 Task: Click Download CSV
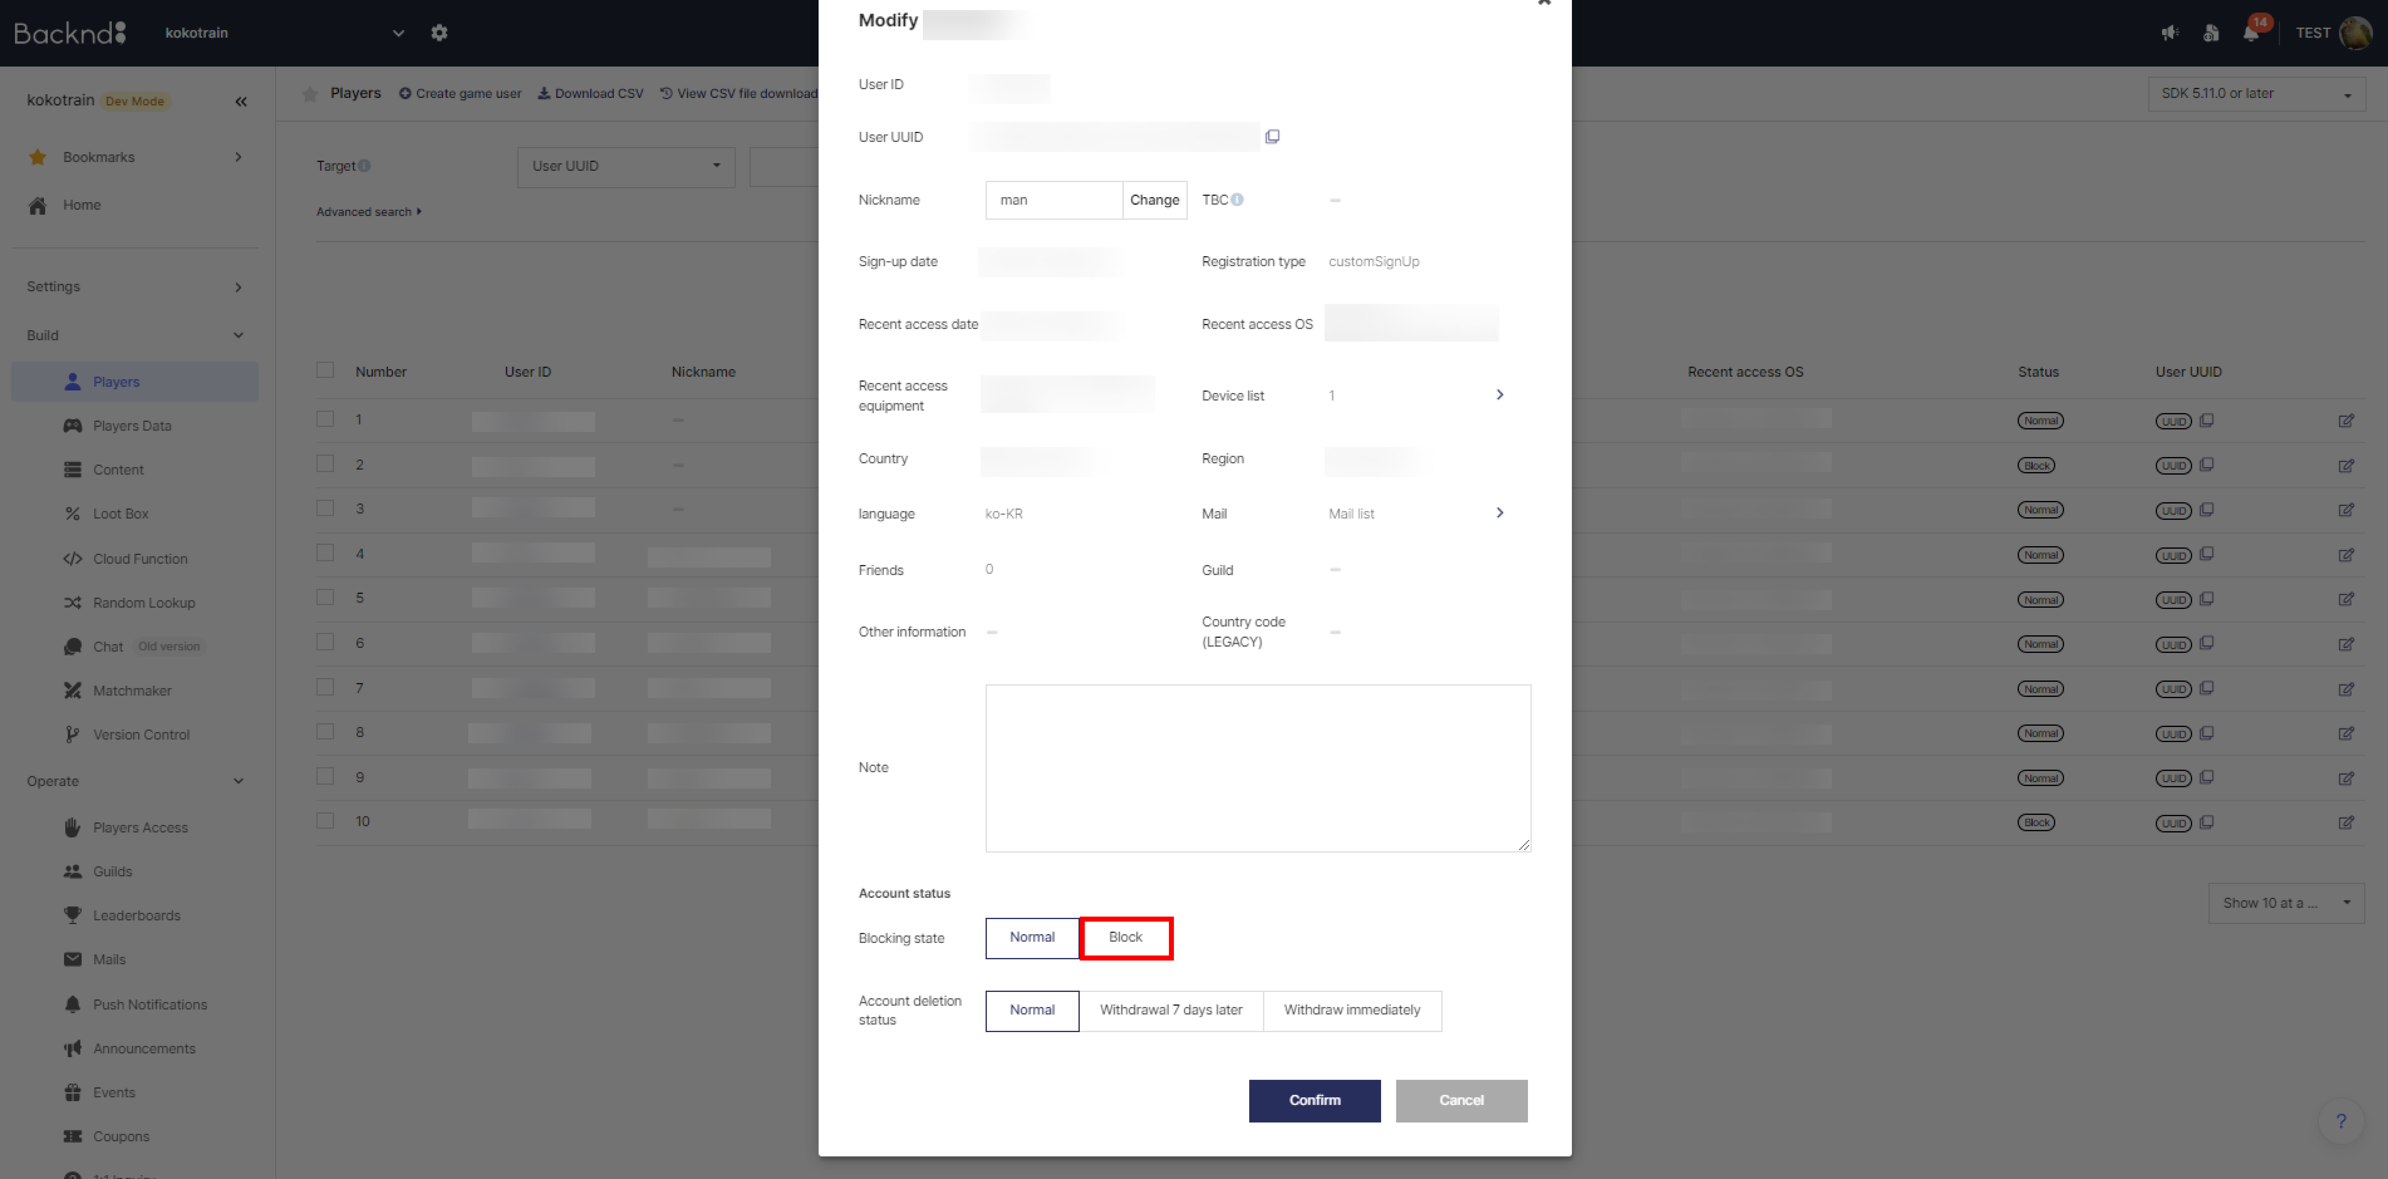click(590, 94)
